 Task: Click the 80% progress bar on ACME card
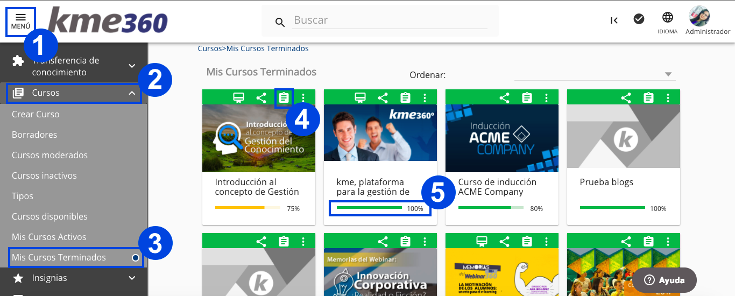tap(491, 207)
